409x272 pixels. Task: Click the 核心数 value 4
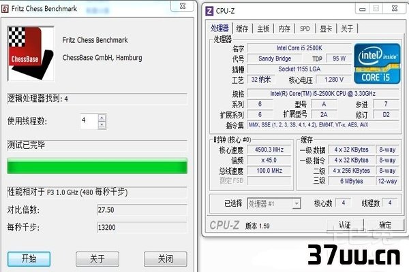pyautogui.click(x=344, y=203)
